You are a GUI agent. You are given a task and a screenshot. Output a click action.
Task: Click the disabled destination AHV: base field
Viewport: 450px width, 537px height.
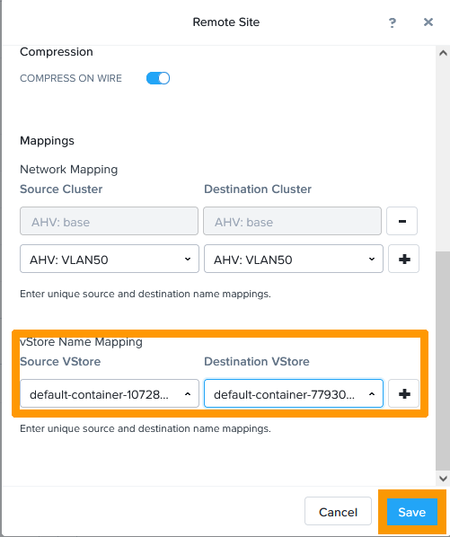(x=292, y=221)
